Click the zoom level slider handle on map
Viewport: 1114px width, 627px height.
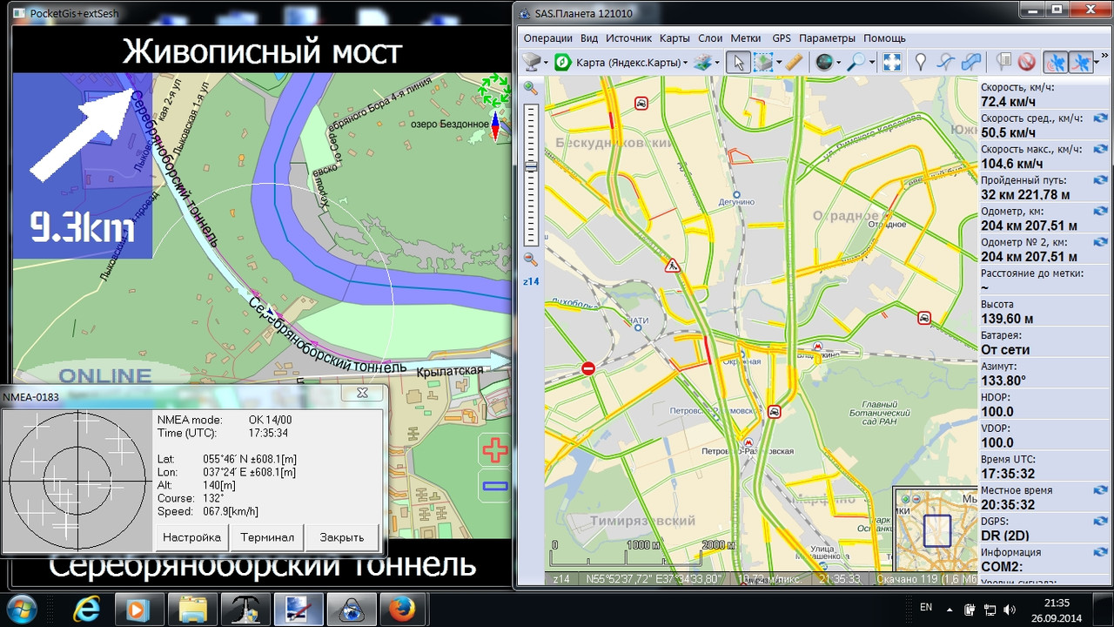pyautogui.click(x=530, y=165)
